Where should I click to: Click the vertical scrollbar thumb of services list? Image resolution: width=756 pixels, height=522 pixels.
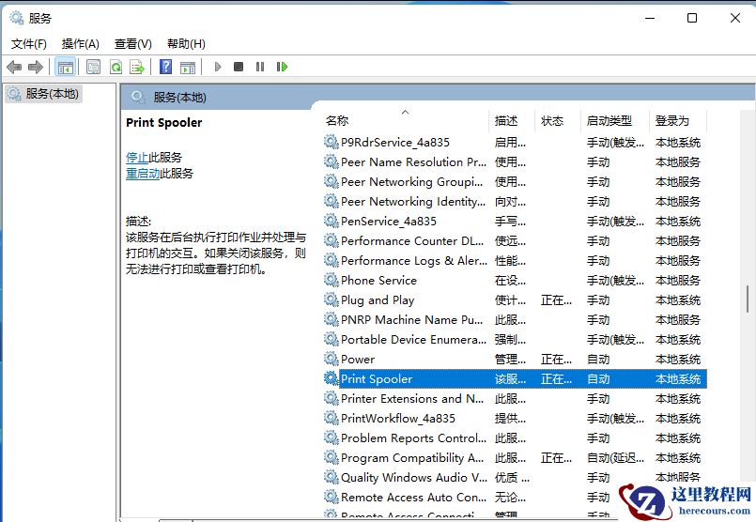748,299
